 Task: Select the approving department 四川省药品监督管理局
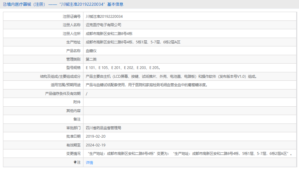(x=103, y=128)
